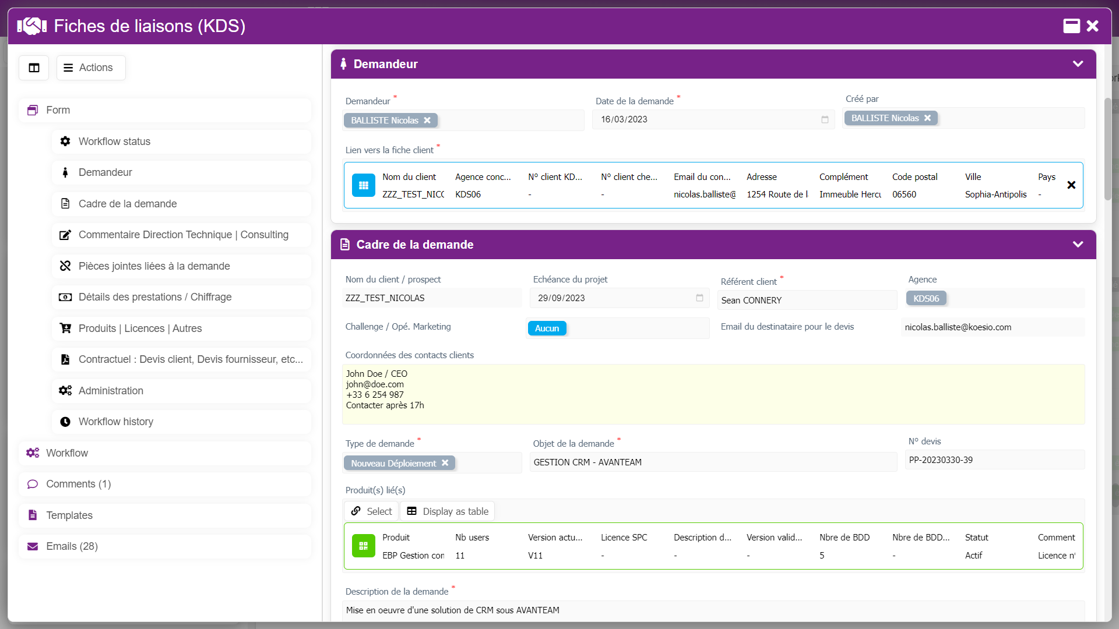1119x629 pixels.
Task: Click the handshake logo in title bar
Action: 31,26
